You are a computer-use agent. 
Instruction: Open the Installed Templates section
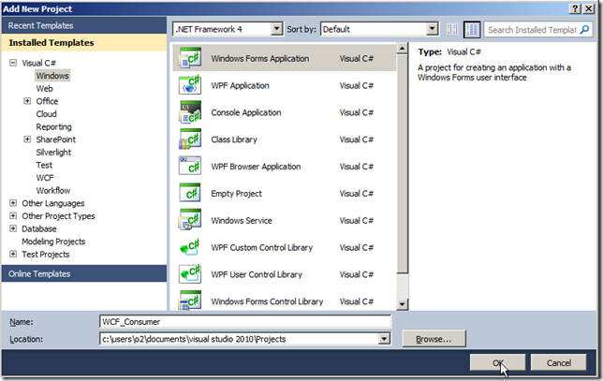(x=84, y=43)
